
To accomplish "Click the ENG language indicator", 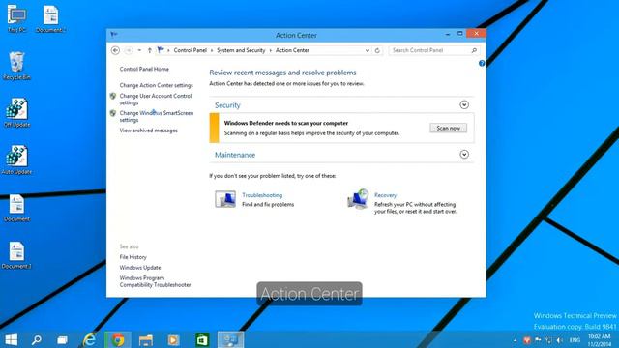I will pos(575,340).
